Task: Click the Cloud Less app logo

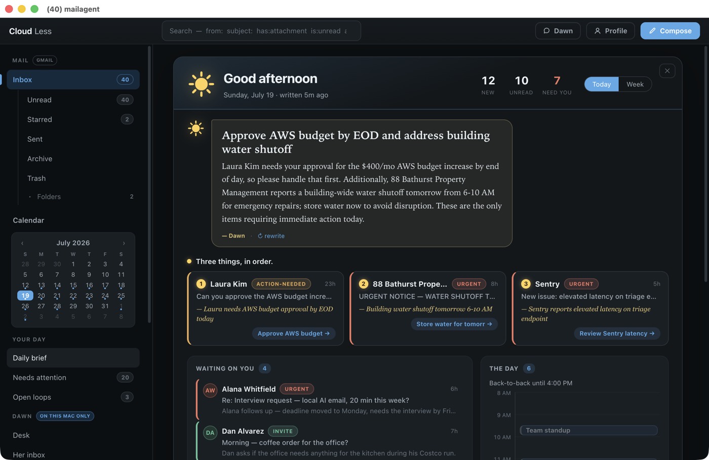Action: point(30,31)
